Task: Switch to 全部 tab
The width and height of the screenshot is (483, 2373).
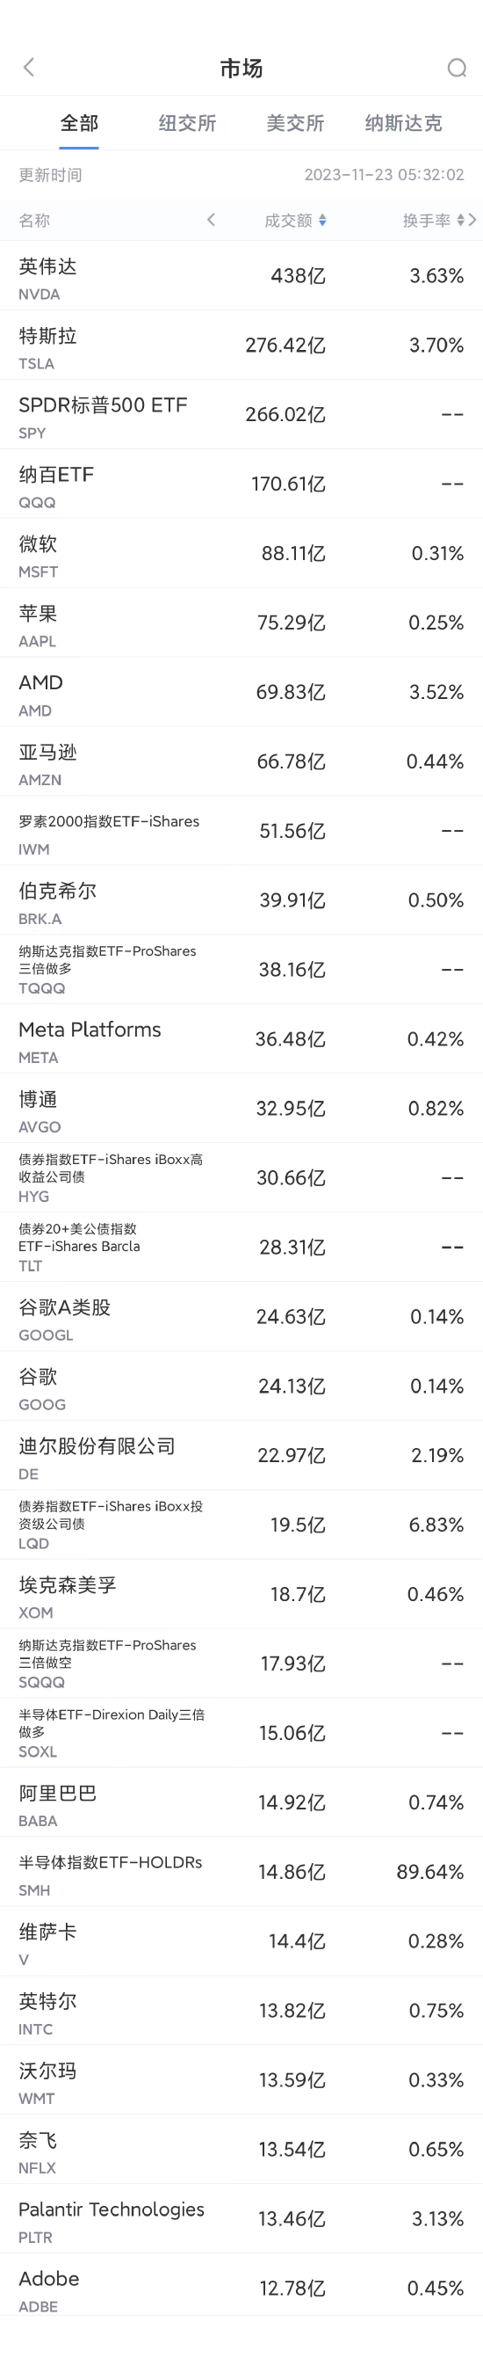Action: pyautogui.click(x=79, y=122)
